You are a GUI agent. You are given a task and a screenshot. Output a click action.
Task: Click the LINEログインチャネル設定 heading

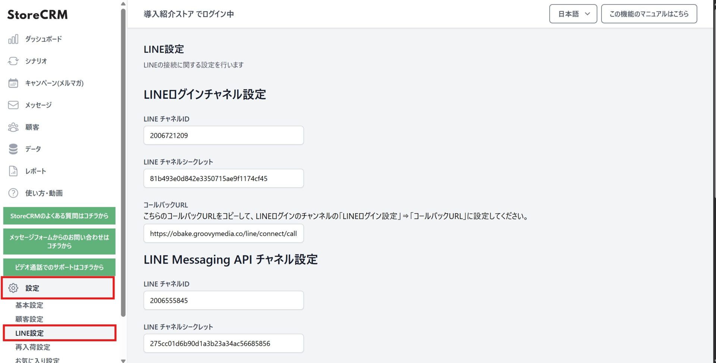(205, 95)
